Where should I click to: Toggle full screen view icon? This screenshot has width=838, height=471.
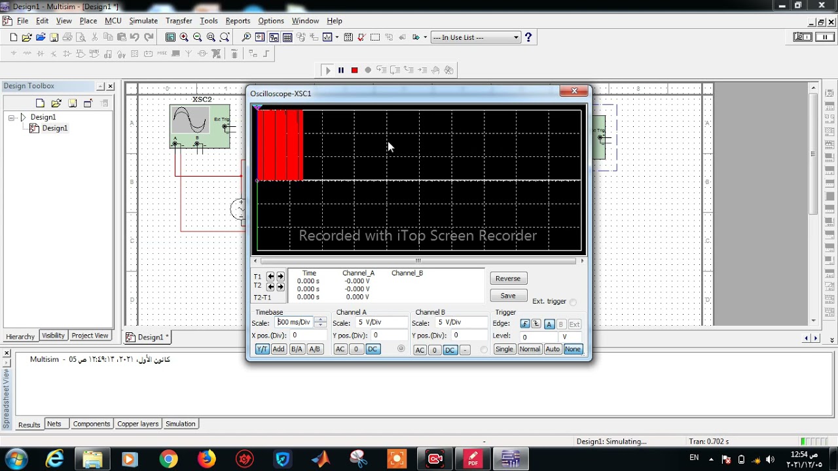point(170,37)
